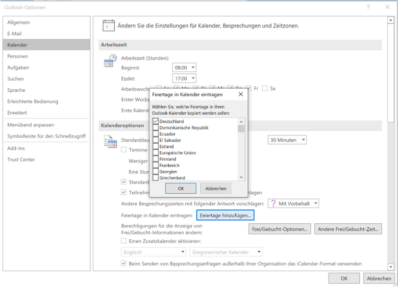Open the Trust Center category
The width and height of the screenshot is (398, 287).
pyautogui.click(x=46, y=160)
